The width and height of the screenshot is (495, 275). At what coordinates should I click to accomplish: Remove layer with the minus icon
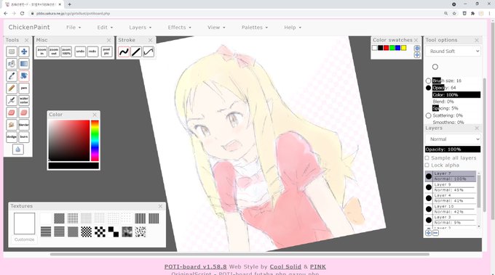click(435, 233)
